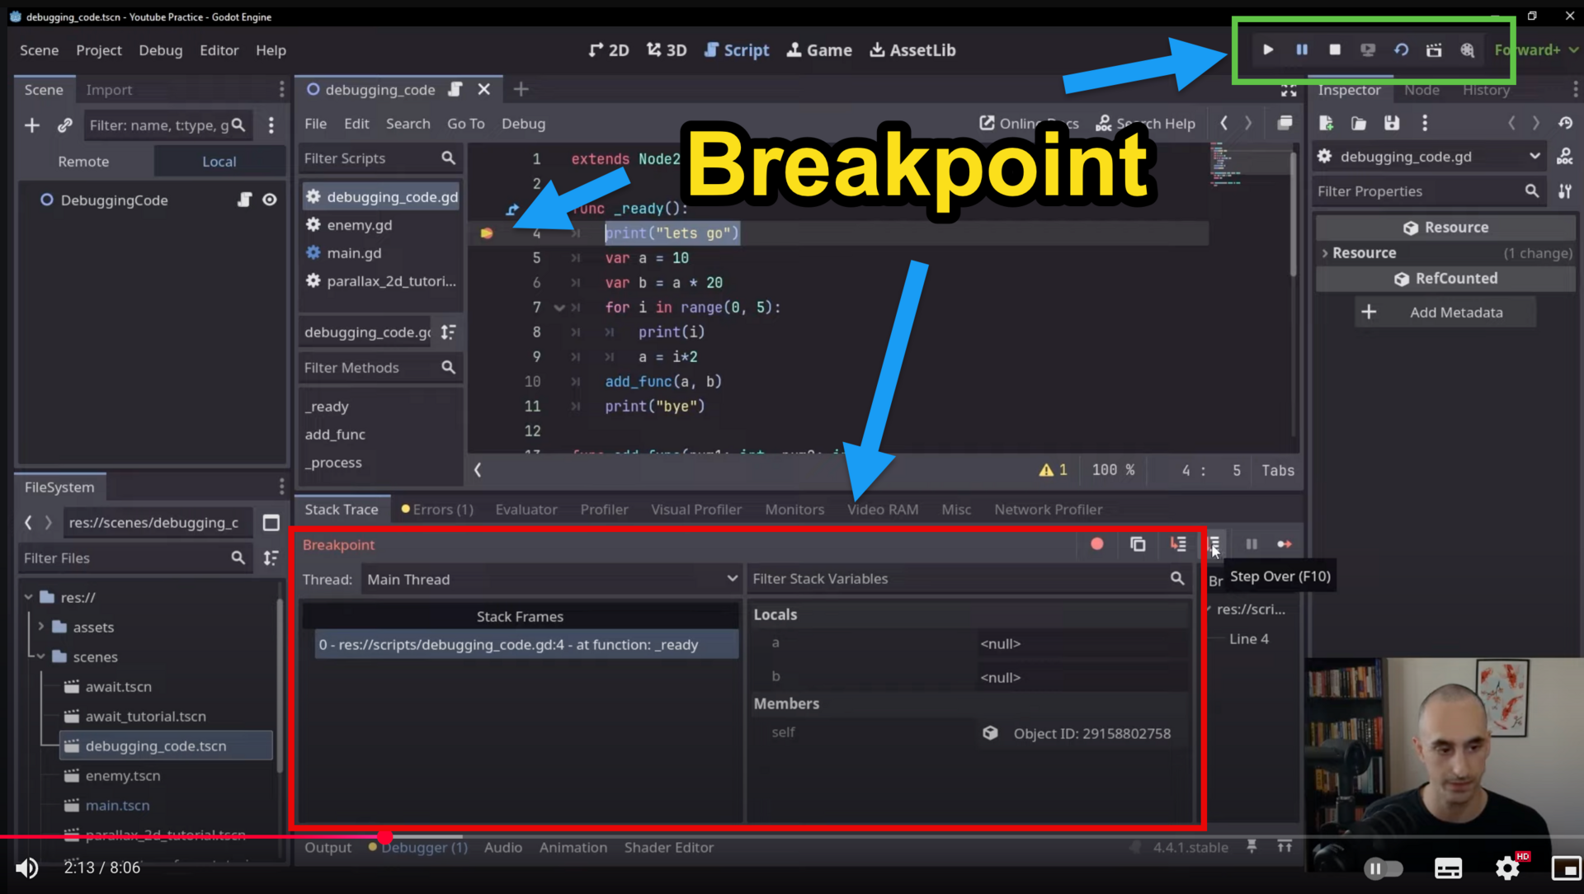Run the project with the play icon
1584x894 pixels.
tap(1268, 50)
